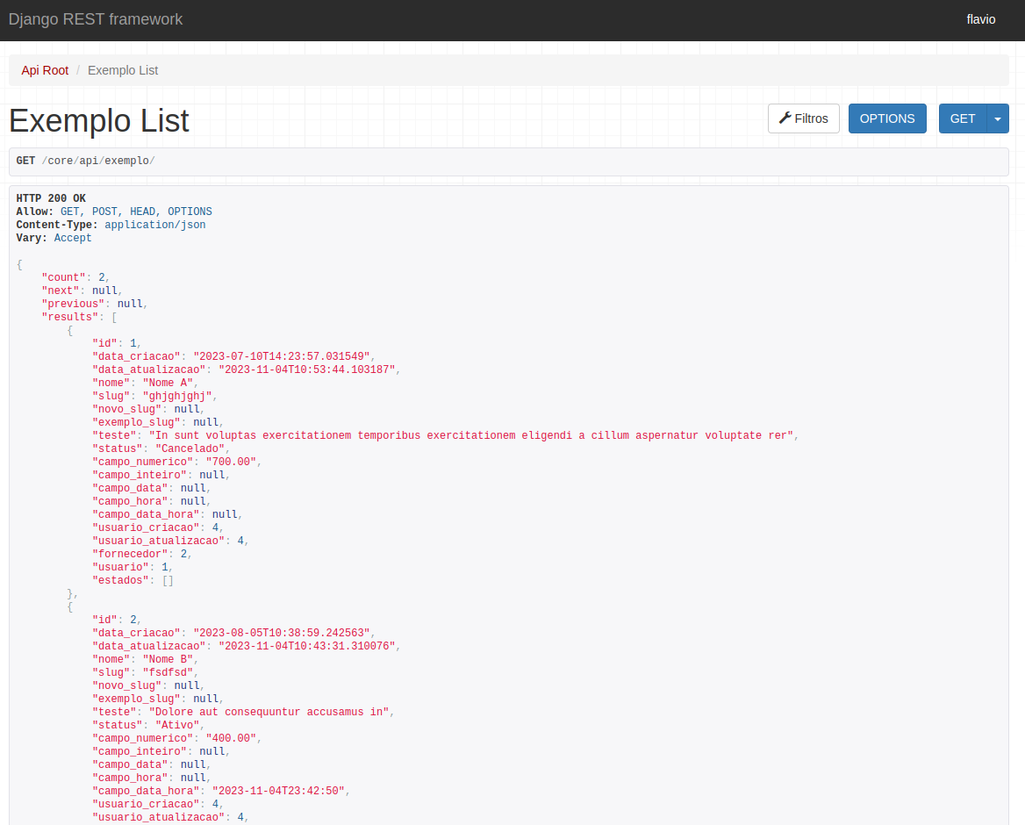Click the HTTP 200 OK status line
This screenshot has width=1025, height=825.
51,198
